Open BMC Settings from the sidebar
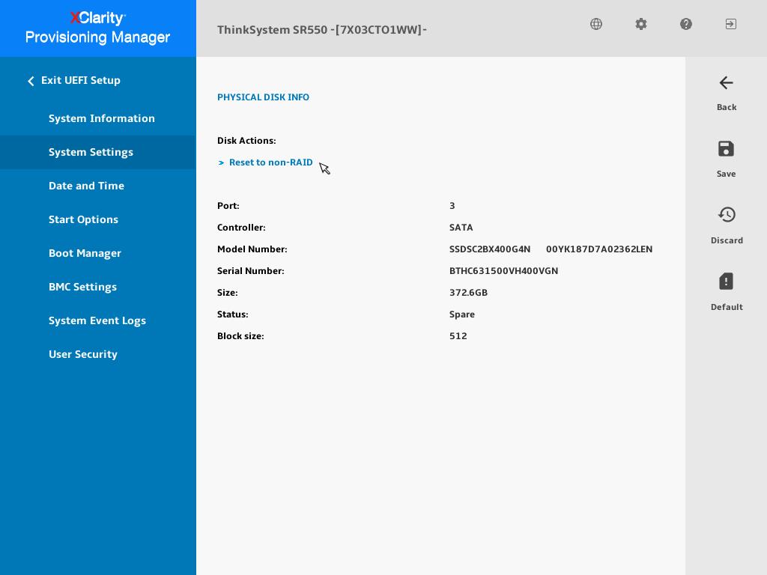The width and height of the screenshot is (767, 575). click(82, 287)
